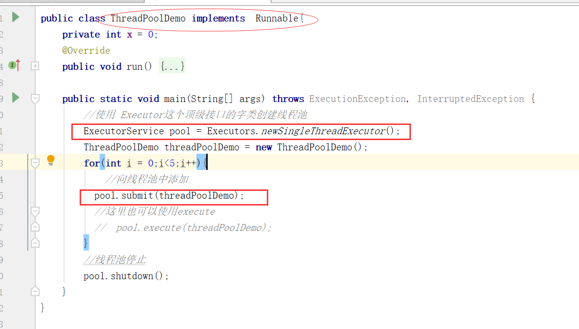Click the '@Override' annotation

click(x=86, y=50)
